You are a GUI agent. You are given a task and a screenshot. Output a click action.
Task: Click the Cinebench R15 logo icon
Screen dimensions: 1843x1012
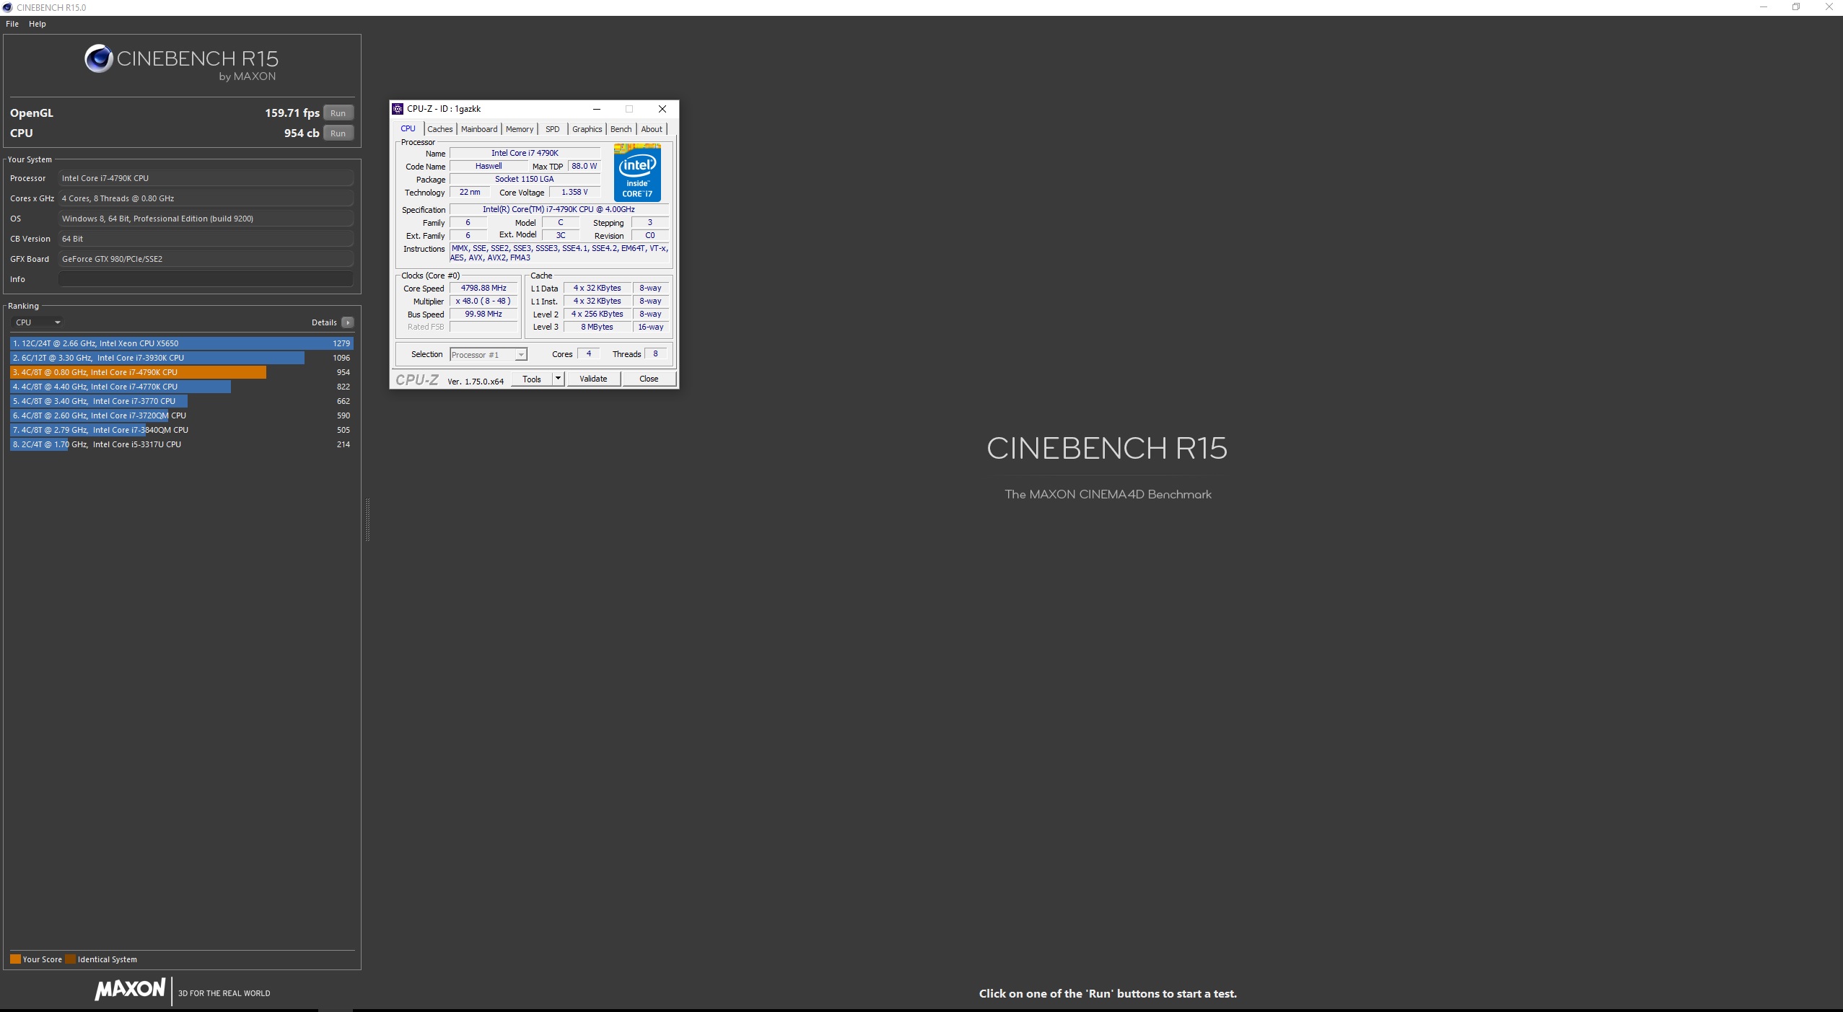coord(99,58)
